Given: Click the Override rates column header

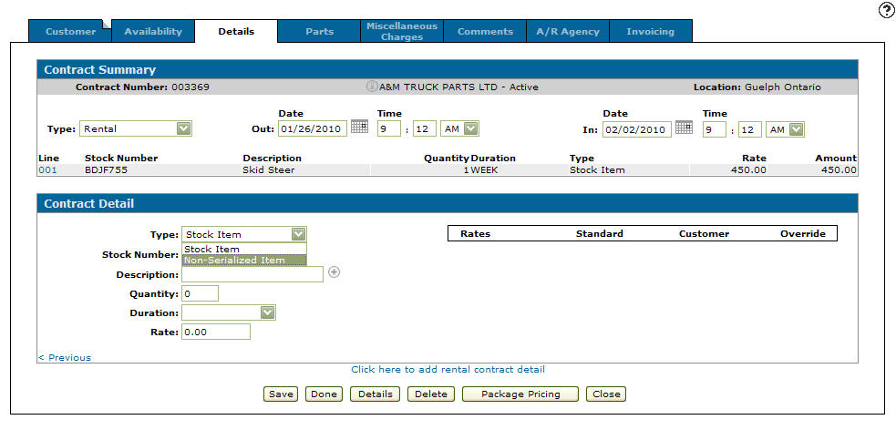Looking at the screenshot, I should pyautogui.click(x=803, y=233).
